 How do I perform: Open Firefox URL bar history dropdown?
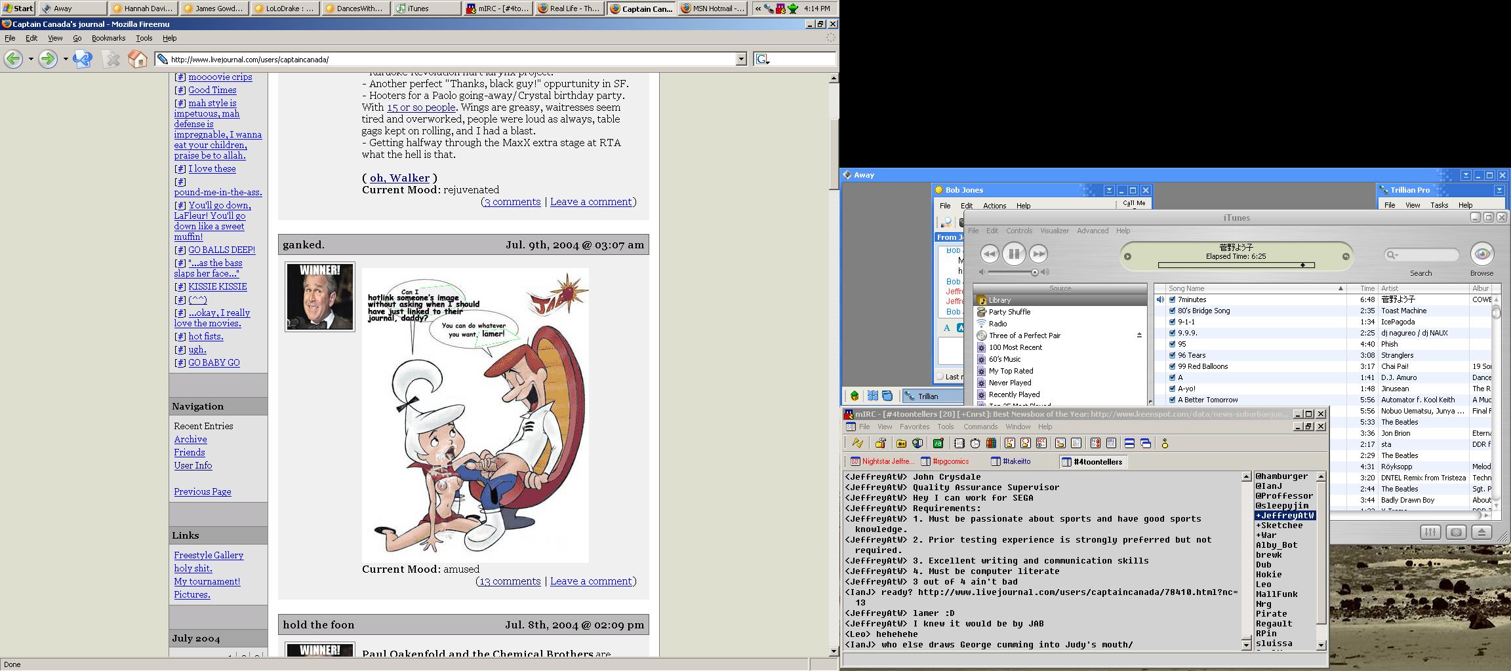pos(742,59)
